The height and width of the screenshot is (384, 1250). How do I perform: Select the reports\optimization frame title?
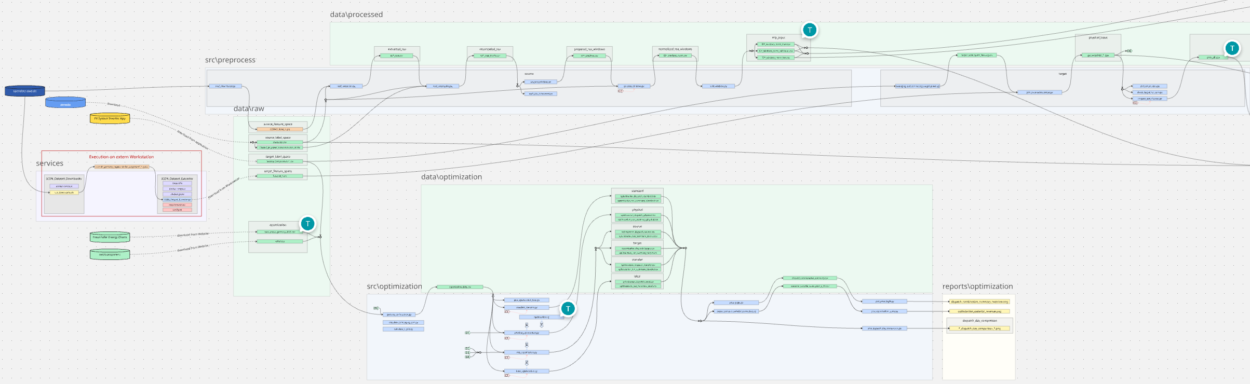977,286
